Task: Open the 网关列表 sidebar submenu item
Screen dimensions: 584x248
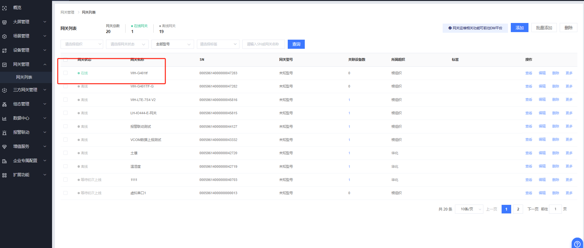Action: (24, 77)
